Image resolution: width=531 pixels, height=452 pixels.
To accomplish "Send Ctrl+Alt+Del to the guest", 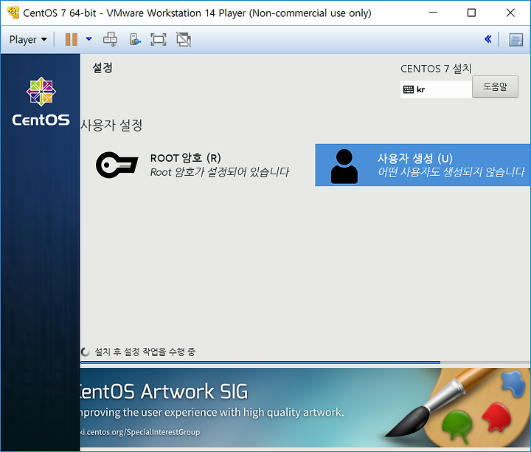I will (111, 39).
